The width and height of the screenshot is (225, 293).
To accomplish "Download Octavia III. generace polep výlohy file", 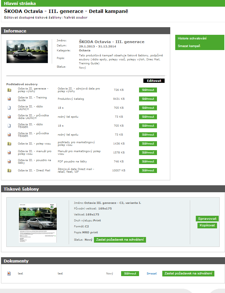I will coord(148,90).
